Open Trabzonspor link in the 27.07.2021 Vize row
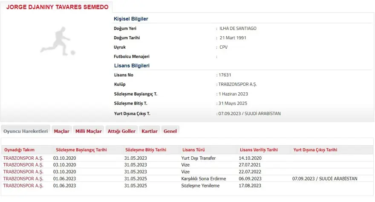This screenshot has height=202, width=375. click(23, 165)
